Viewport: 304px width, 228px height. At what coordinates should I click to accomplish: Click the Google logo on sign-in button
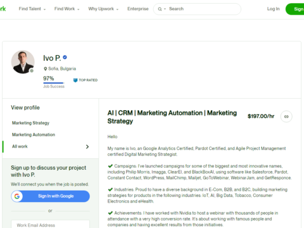click(x=17, y=196)
